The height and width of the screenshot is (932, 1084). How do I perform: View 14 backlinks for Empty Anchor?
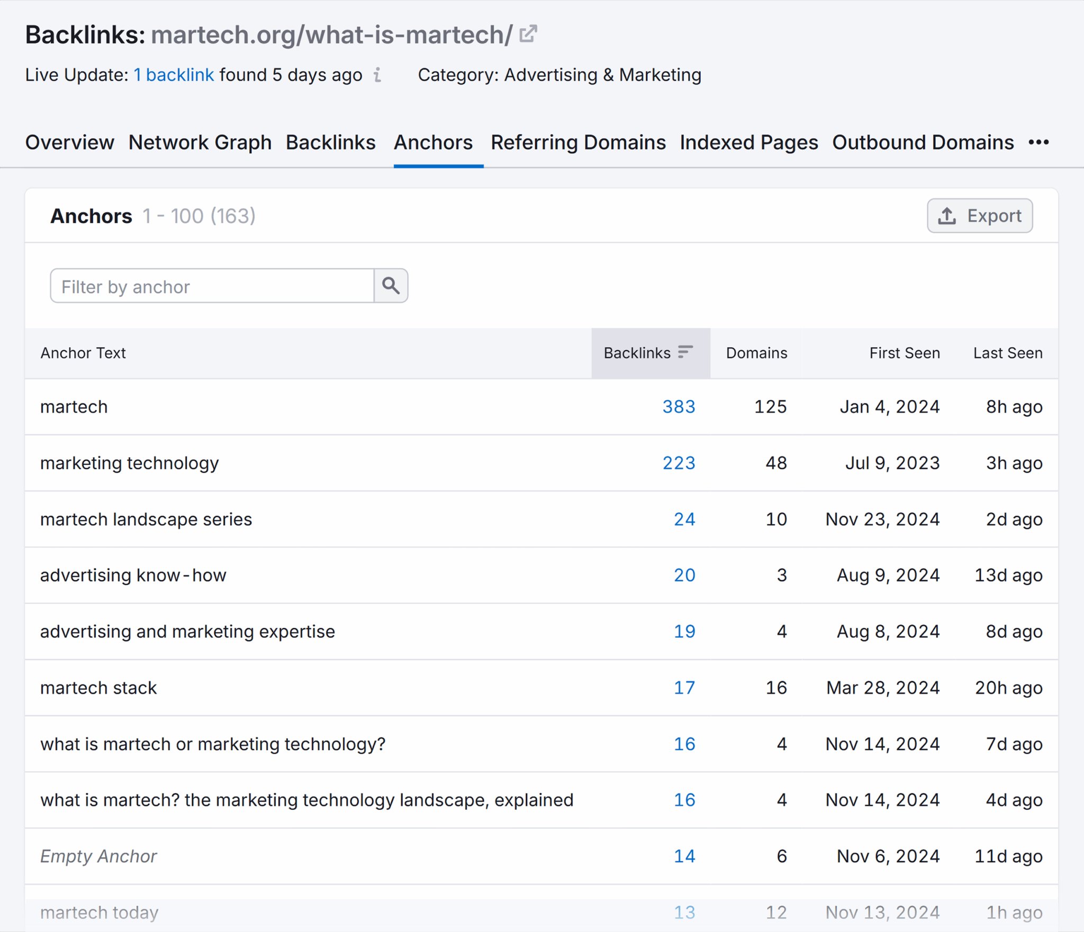[x=684, y=856]
